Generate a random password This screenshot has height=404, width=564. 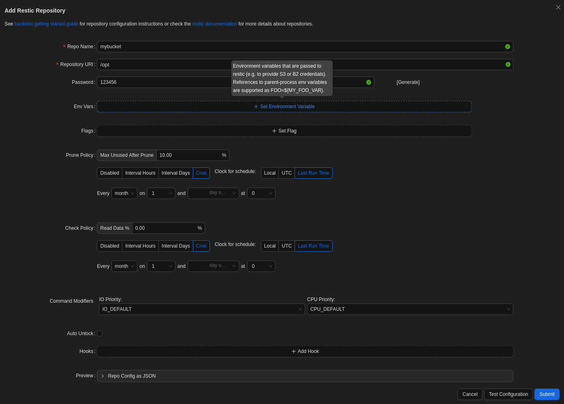coord(408,82)
